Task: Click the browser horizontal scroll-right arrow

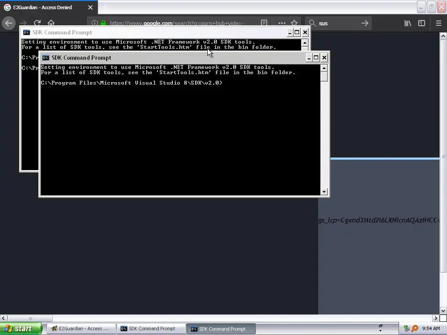Action: click(x=436, y=318)
